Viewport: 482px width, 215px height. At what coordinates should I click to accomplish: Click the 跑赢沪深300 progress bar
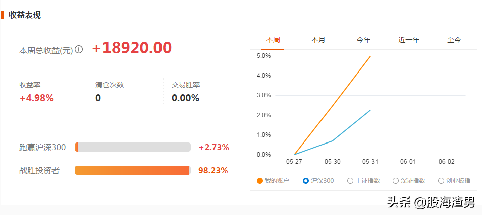133,147
